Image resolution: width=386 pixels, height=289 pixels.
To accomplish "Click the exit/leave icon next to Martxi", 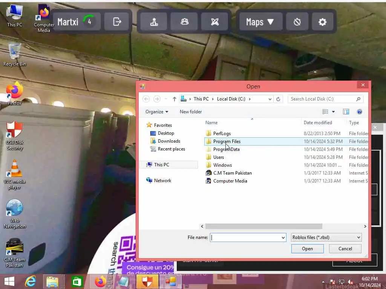I will (117, 21).
